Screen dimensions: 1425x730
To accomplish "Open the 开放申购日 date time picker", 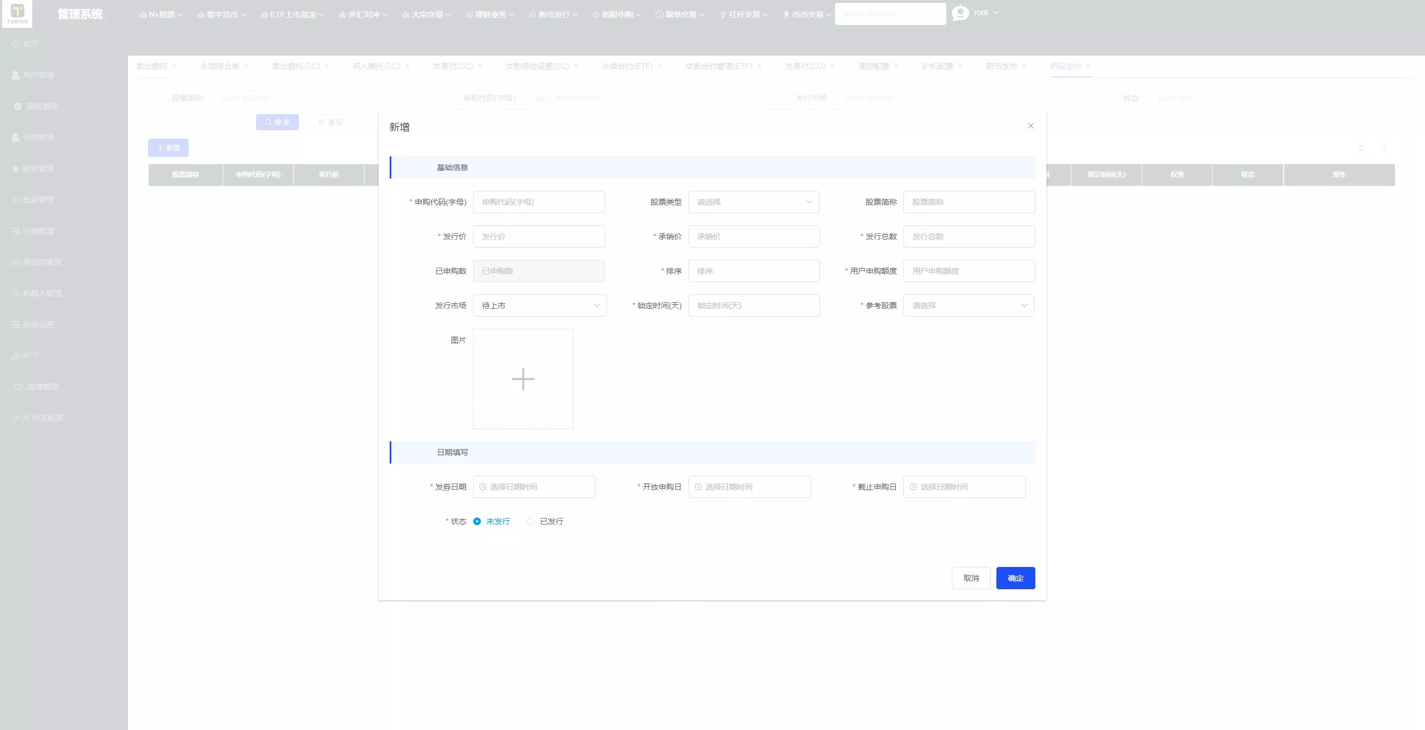I will coord(749,487).
